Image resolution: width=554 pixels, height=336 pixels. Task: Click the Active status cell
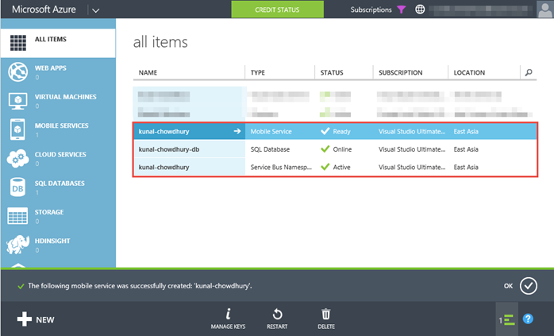coord(336,167)
